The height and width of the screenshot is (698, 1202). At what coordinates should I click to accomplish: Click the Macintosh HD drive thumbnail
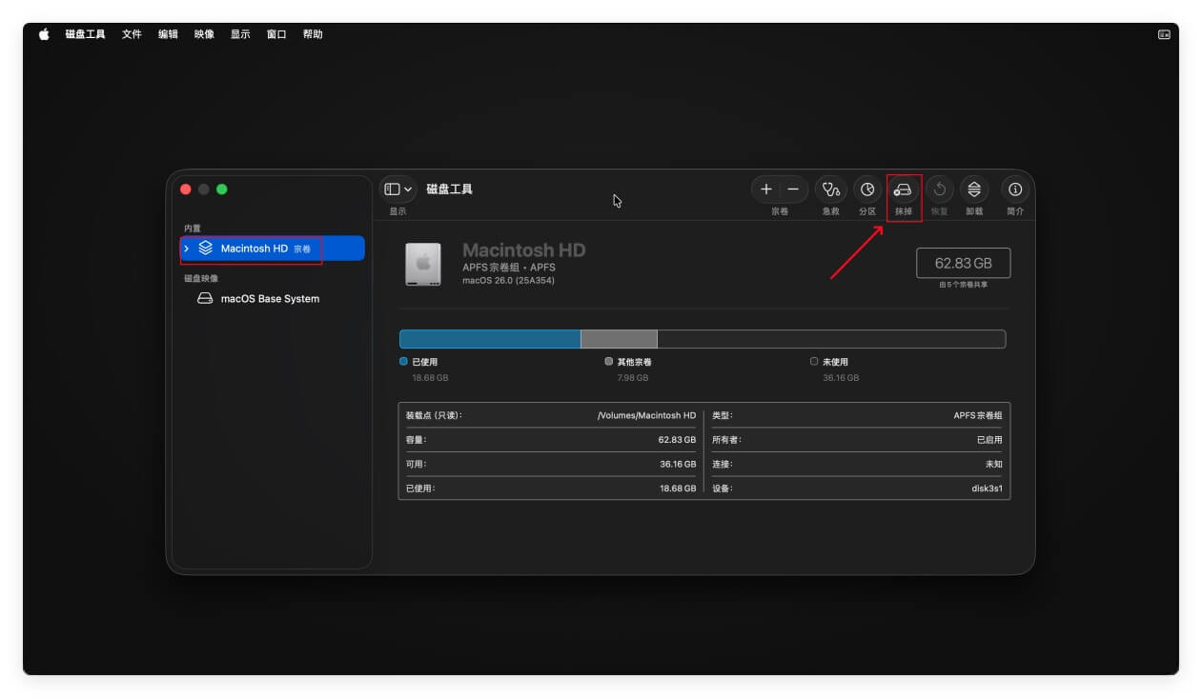(x=423, y=264)
